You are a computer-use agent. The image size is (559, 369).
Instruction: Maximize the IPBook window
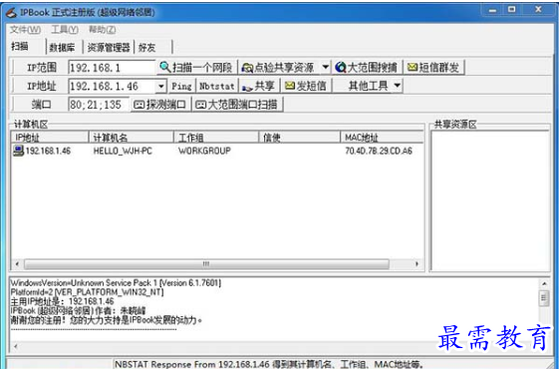(512, 10)
